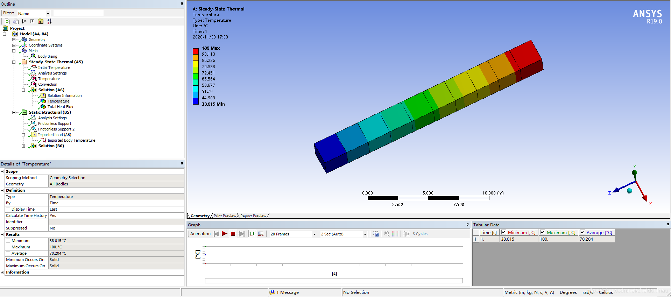
Task: Check the Display Time checkbox
Action: 8,209
